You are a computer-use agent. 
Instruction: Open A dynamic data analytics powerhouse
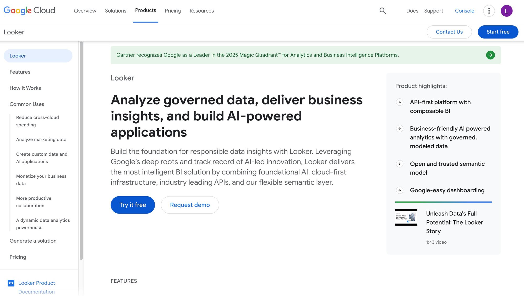[43, 224]
